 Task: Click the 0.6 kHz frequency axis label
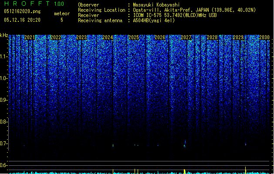pyautogui.click(x=4, y=165)
